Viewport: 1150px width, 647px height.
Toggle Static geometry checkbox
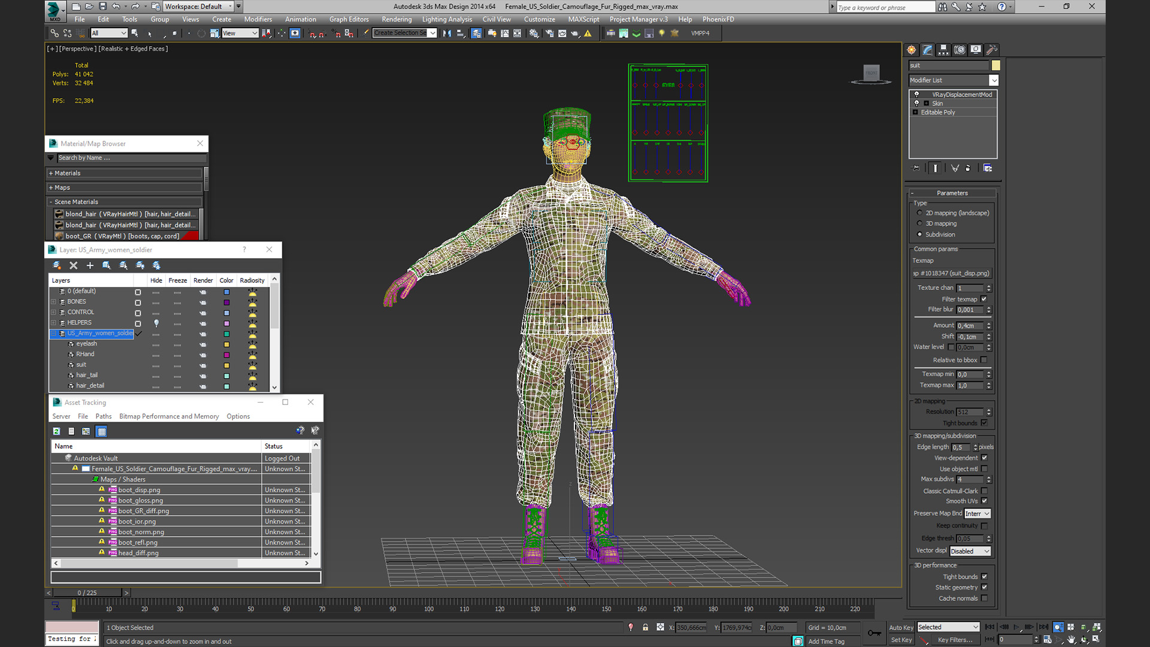coord(984,587)
